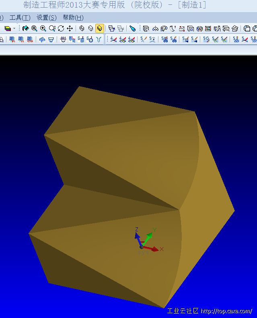
Task: Click the 5G five-axis machining icon
Action: click(x=206, y=39)
